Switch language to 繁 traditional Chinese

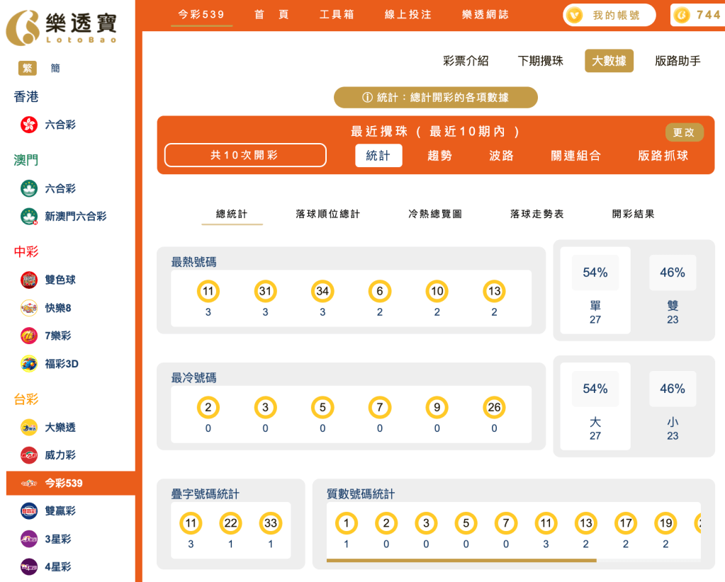(x=27, y=69)
